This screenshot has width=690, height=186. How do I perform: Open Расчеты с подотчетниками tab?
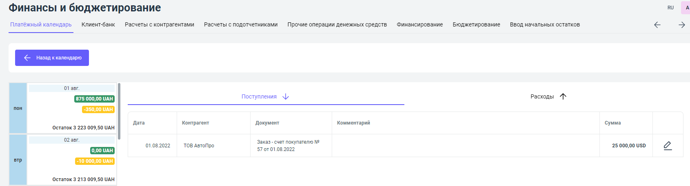[x=241, y=24]
